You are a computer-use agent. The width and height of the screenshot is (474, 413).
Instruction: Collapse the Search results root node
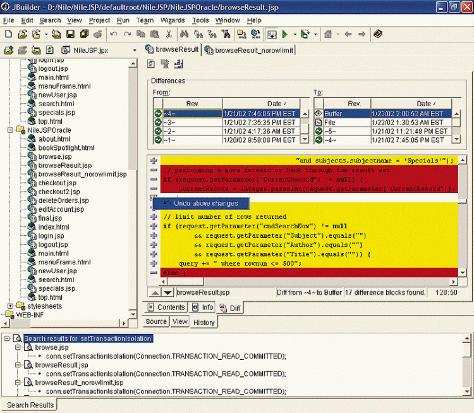[7, 338]
